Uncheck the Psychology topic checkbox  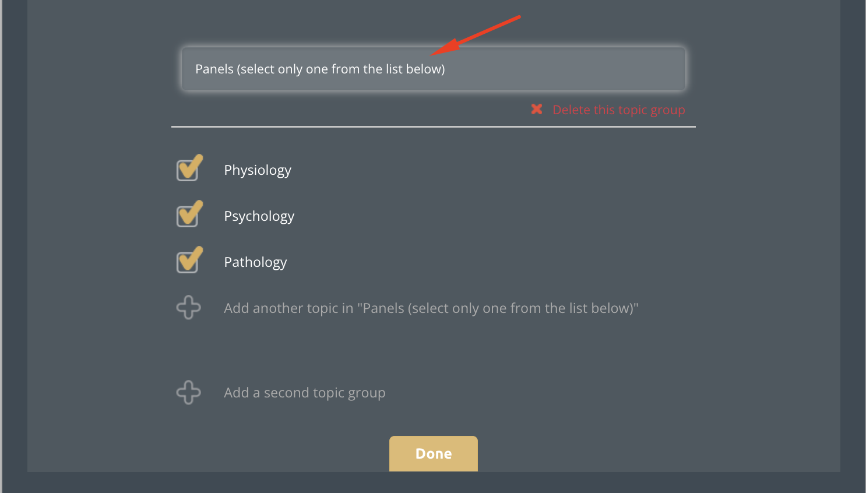(x=188, y=216)
